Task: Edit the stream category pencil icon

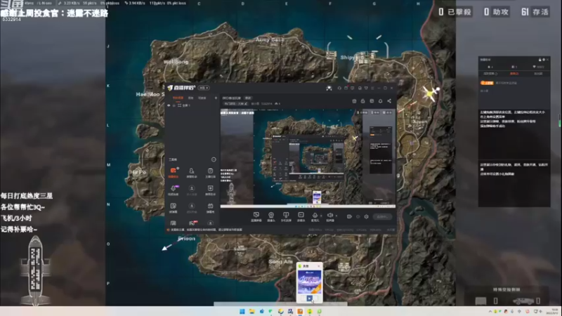Action: [246, 103]
